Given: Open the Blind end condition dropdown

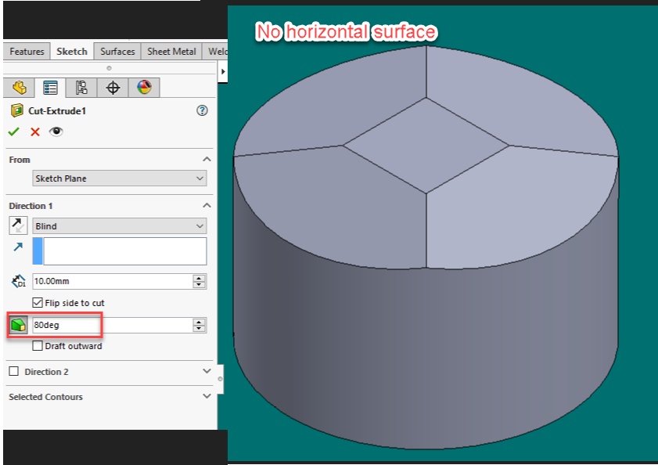Looking at the screenshot, I should click(120, 226).
